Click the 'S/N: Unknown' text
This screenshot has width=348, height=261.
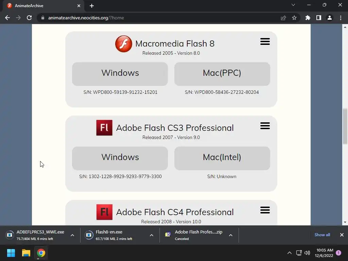pos(222,176)
